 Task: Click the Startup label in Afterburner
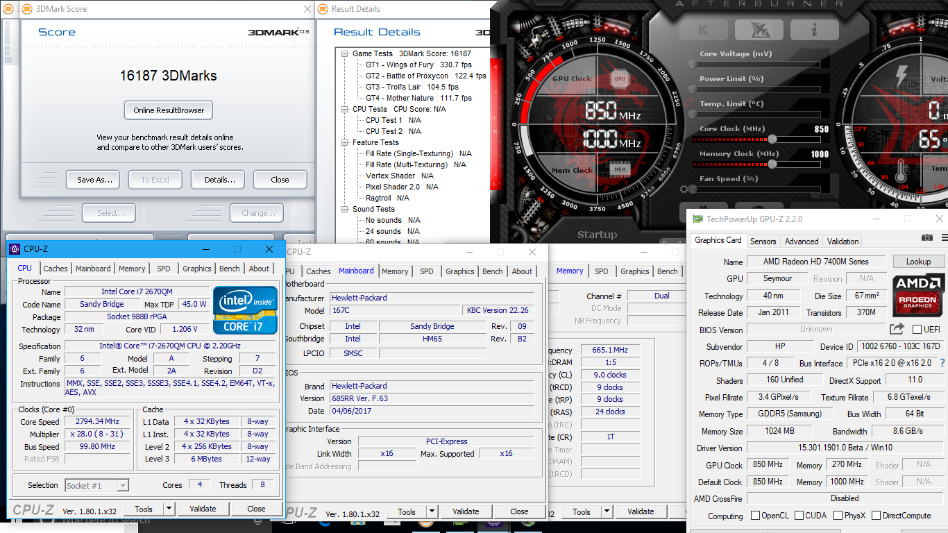point(597,235)
